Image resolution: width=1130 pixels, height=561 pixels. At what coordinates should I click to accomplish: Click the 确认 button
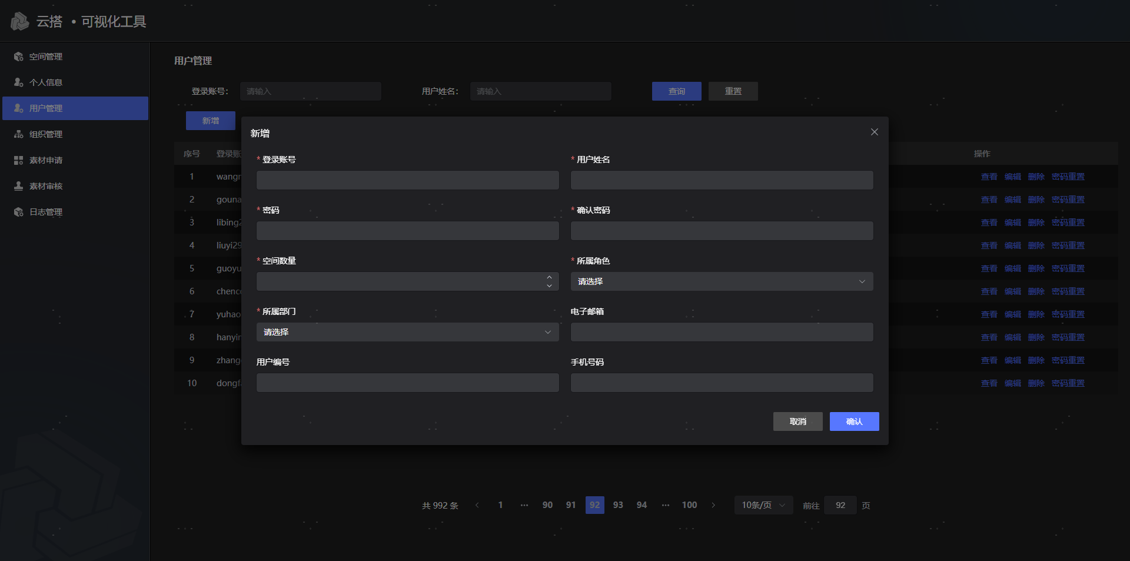tap(854, 421)
